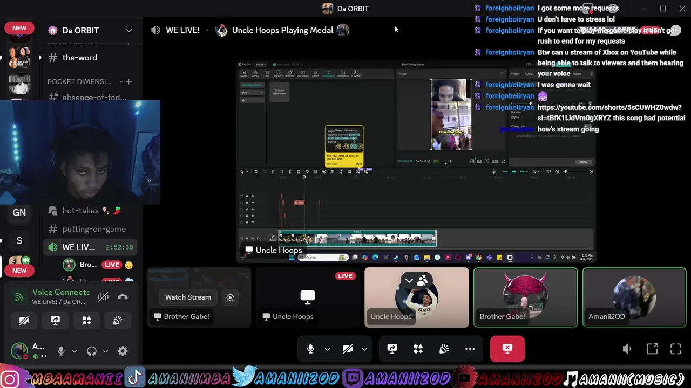Add Brother Gabe stream to multistream view
Image resolution: width=691 pixels, height=388 pixels.
point(231,297)
